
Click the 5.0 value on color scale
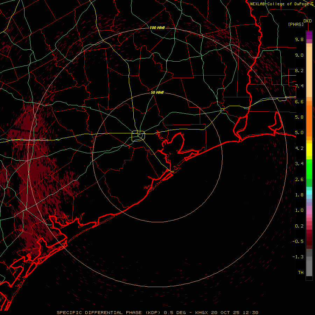(x=299, y=133)
